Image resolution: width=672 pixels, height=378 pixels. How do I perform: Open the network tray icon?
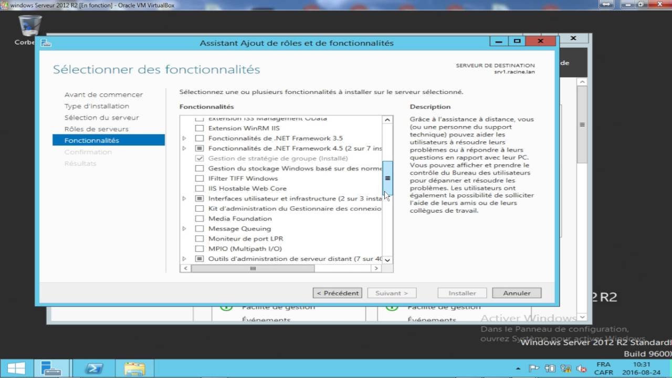pyautogui.click(x=550, y=369)
